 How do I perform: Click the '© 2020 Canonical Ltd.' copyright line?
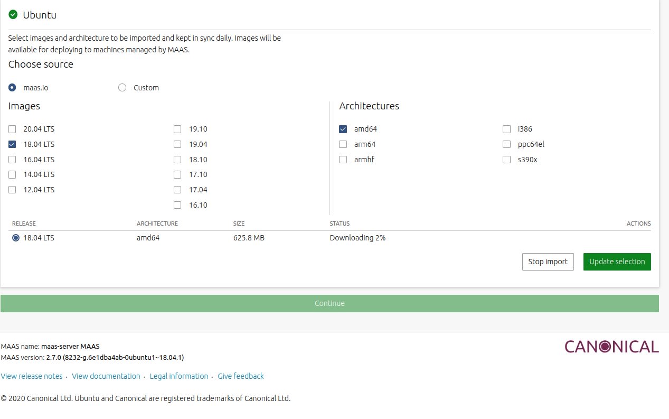pyautogui.click(x=146, y=398)
